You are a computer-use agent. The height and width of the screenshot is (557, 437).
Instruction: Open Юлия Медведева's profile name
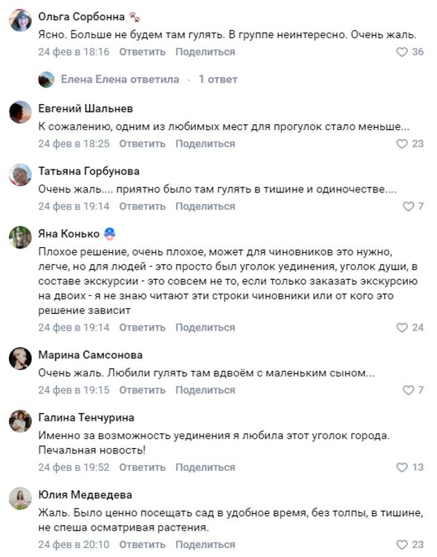(85, 495)
